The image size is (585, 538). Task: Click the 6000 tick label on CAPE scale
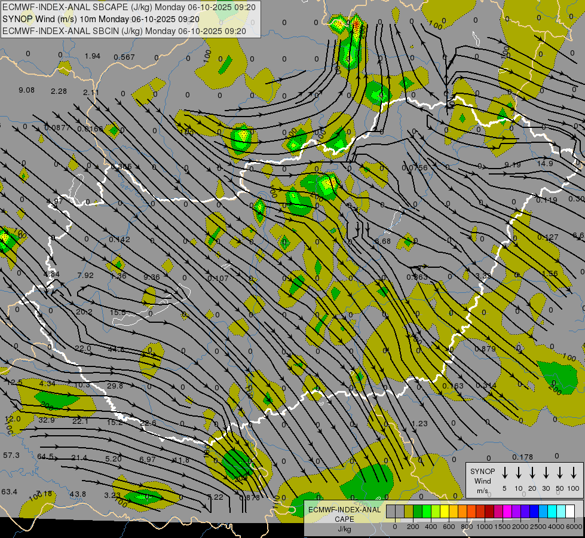(x=575, y=527)
